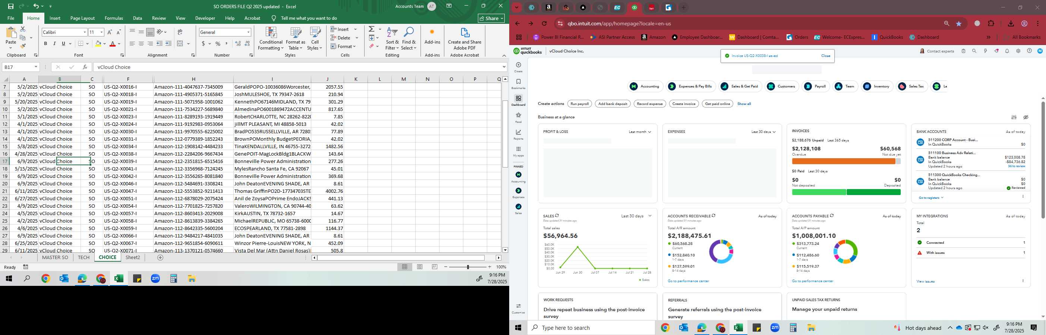Switch to the Sheet2 tab

coord(133,258)
